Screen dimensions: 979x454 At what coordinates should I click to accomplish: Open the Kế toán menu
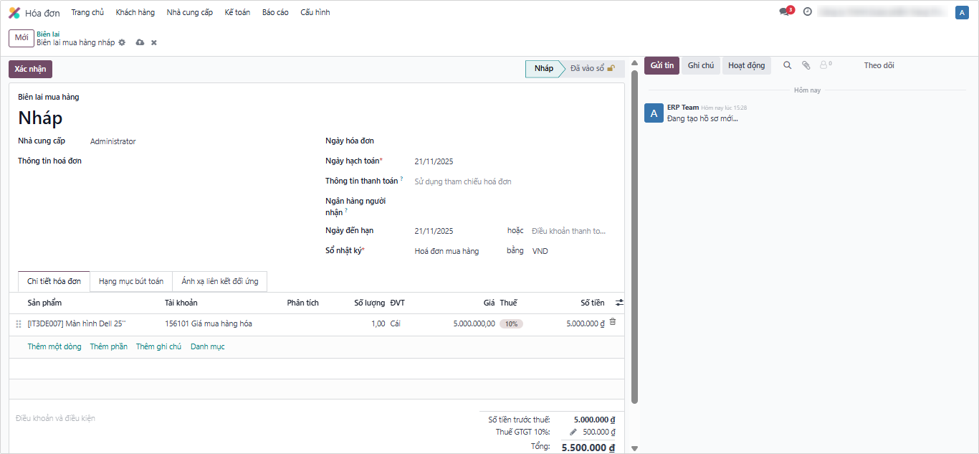click(x=237, y=12)
